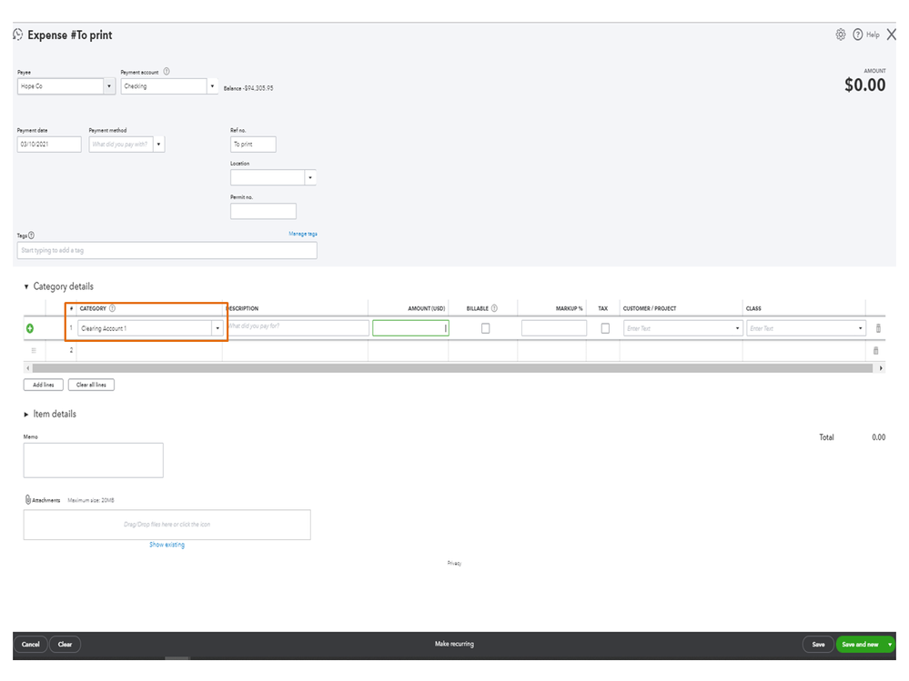Click the Description field on line 1
This screenshot has height=681, width=909.
pyautogui.click(x=297, y=327)
